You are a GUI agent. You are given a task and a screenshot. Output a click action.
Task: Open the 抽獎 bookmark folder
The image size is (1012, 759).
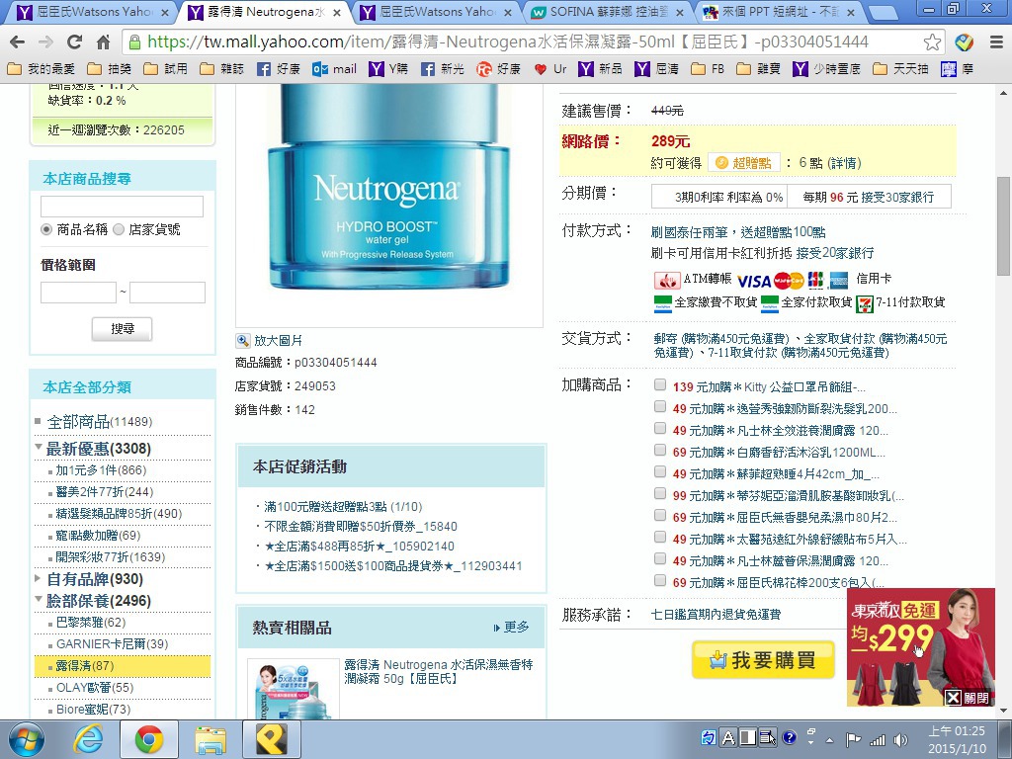click(110, 68)
